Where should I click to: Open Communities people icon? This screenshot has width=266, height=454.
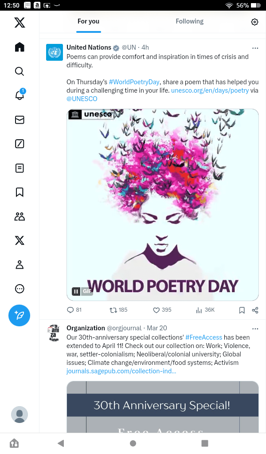coord(20,216)
